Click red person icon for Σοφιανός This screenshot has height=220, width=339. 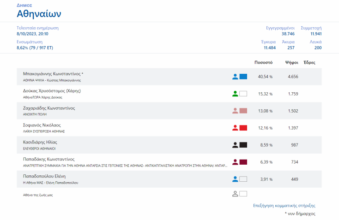(235, 128)
